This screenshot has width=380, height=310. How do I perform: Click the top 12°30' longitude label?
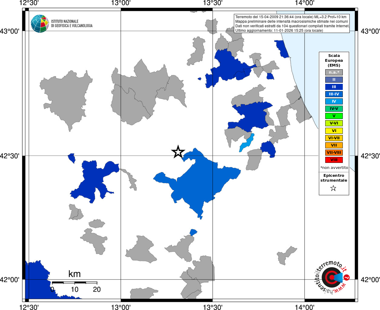tap(29, 3)
